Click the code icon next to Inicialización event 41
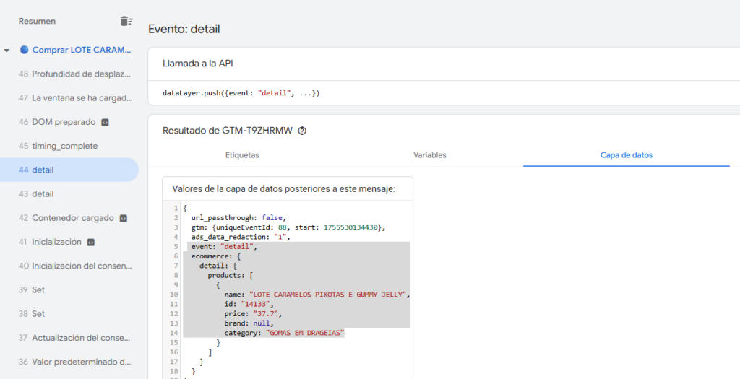The width and height of the screenshot is (740, 379). click(90, 242)
